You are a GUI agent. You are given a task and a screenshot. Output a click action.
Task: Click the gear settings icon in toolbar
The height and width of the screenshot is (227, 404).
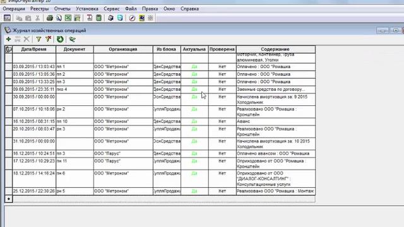(151, 18)
